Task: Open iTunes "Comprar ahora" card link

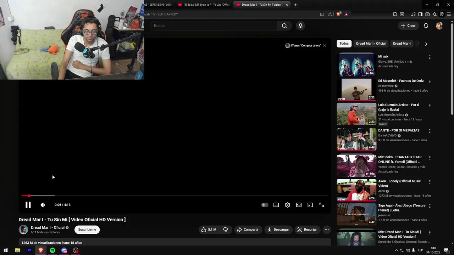Action: point(303,46)
